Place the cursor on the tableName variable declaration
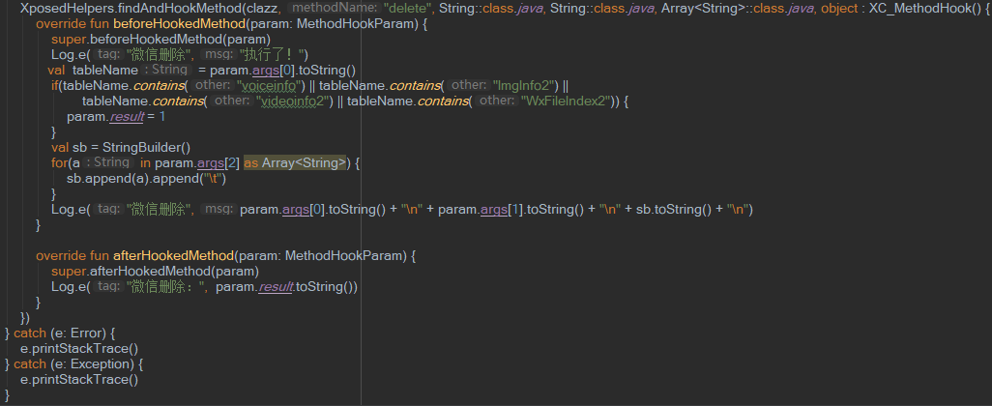Screen dimensions: 992x406 105,71
